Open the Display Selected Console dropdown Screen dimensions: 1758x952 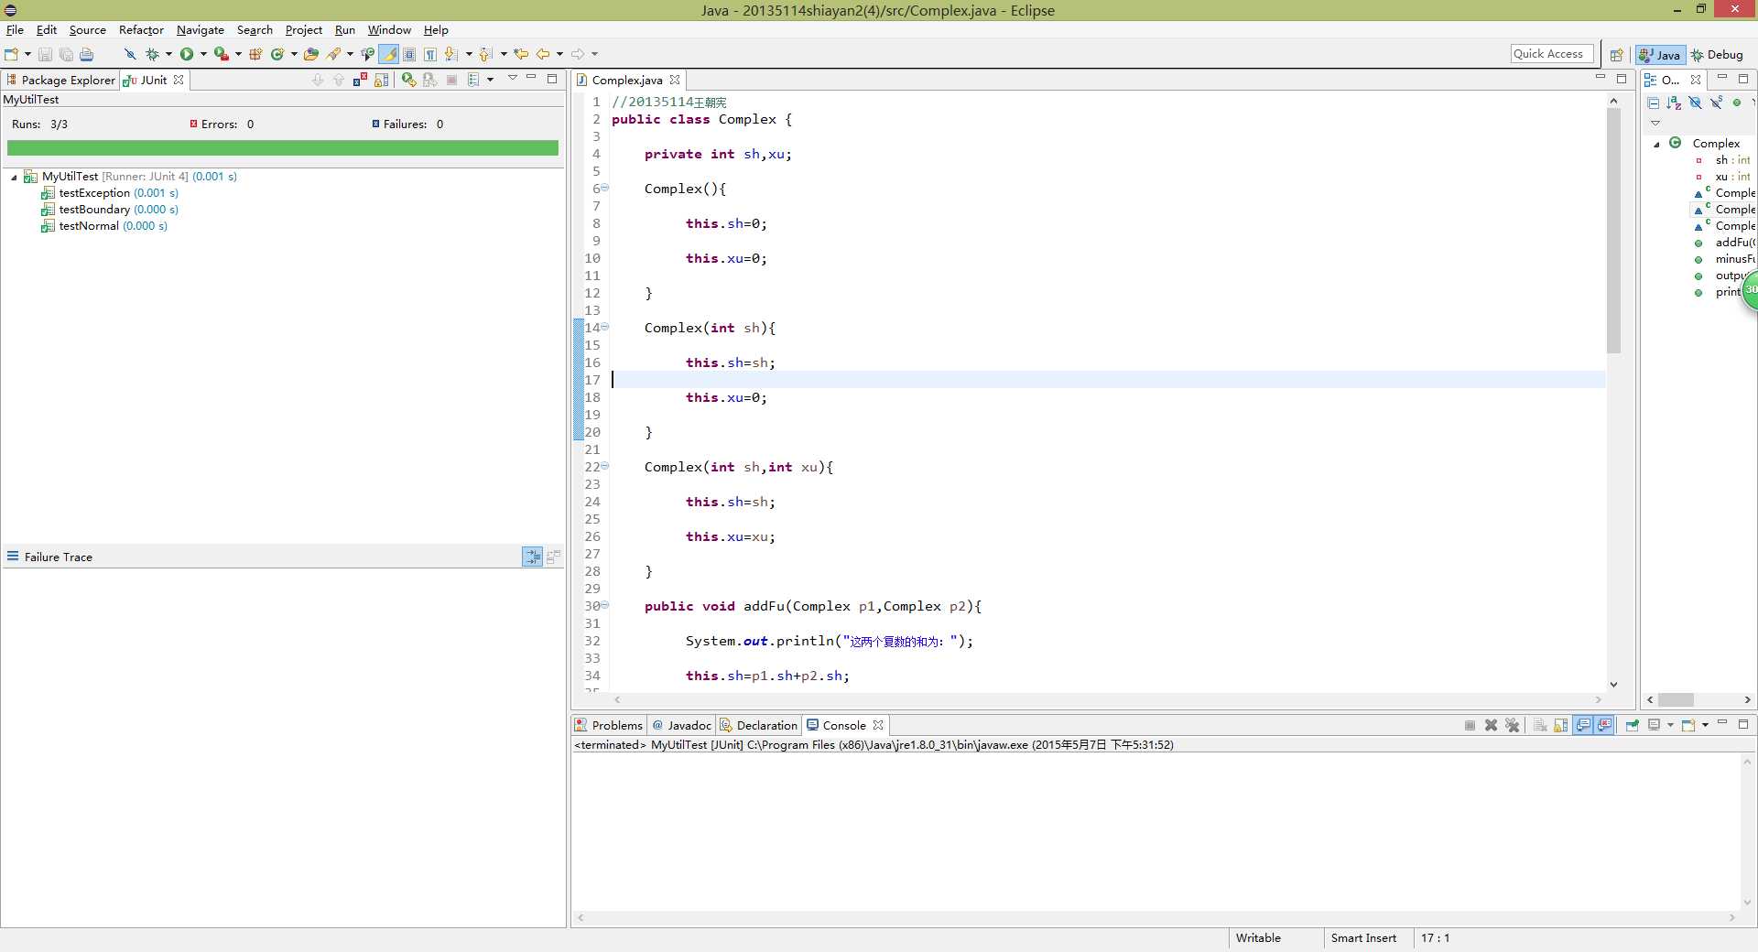click(x=1670, y=725)
